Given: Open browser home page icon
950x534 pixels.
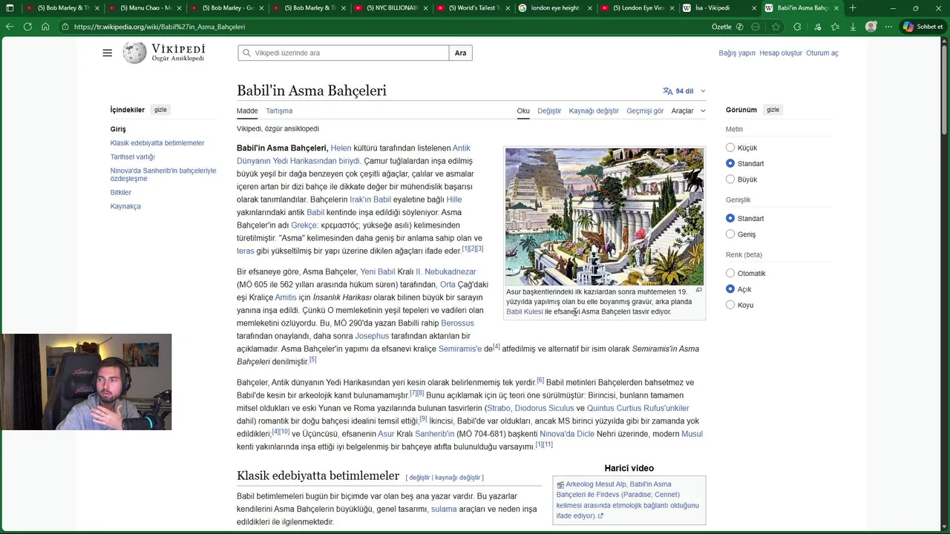Looking at the screenshot, I should click(45, 27).
